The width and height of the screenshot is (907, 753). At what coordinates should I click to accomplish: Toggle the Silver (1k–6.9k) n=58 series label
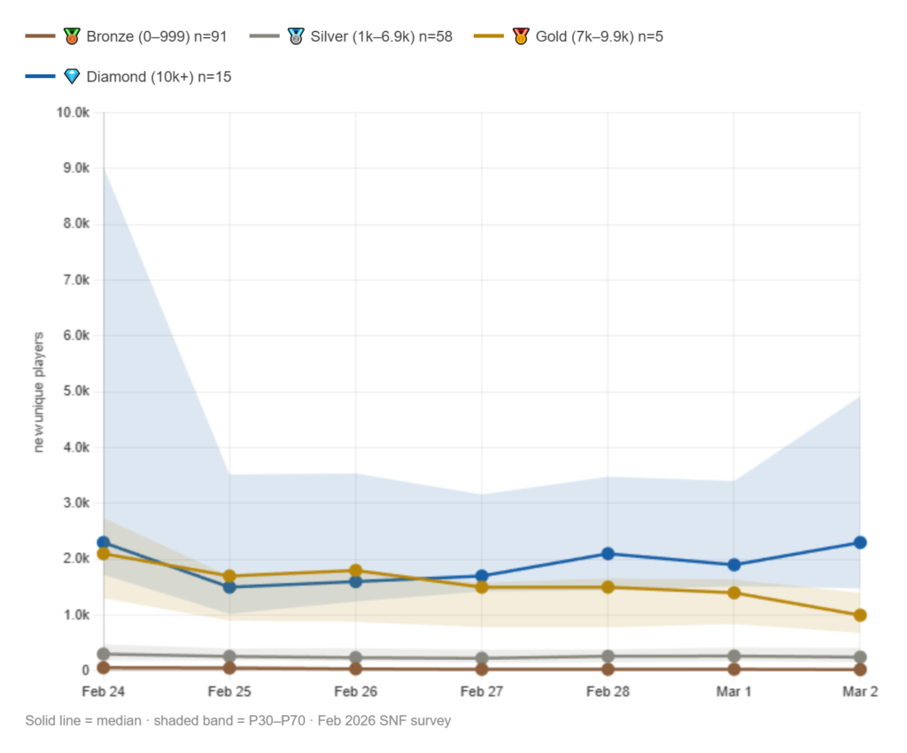(x=381, y=36)
